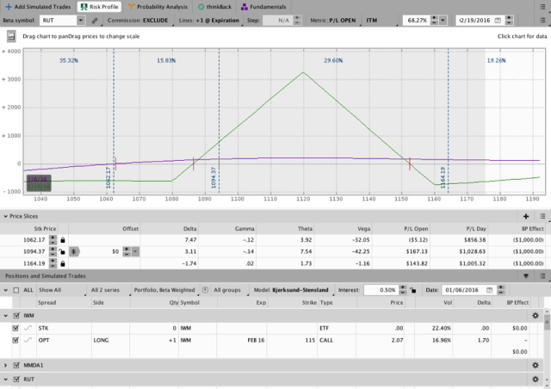The width and height of the screenshot is (551, 389).
Task: Click the 68.27% probability range field
Action: point(416,21)
